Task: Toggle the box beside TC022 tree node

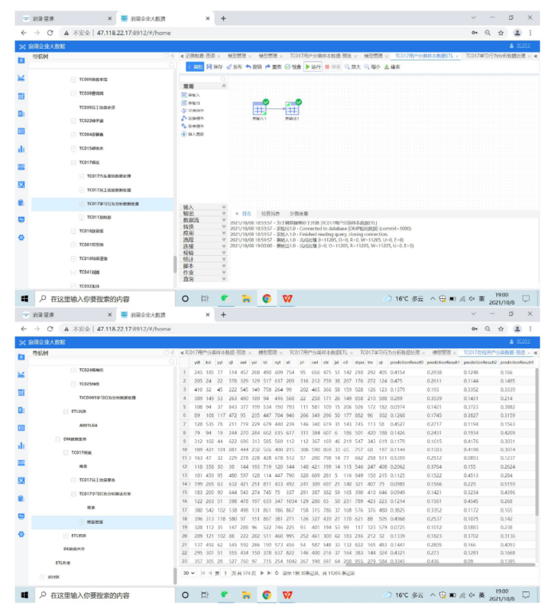Action: pyautogui.click(x=73, y=121)
